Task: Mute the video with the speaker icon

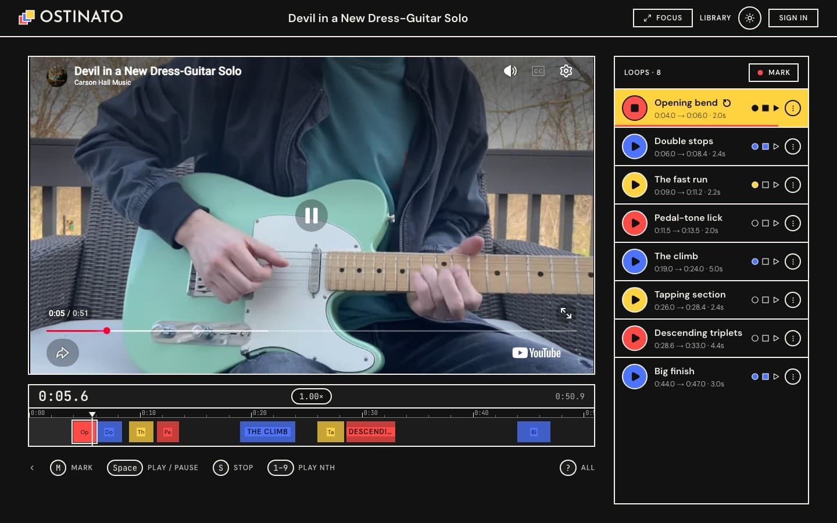Action: pyautogui.click(x=510, y=71)
